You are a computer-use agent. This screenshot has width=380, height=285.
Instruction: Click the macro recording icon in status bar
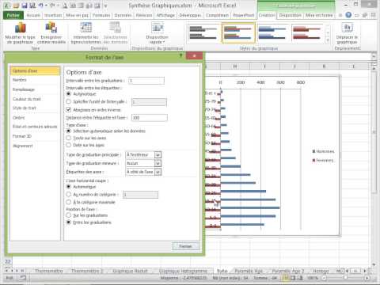tap(23, 278)
